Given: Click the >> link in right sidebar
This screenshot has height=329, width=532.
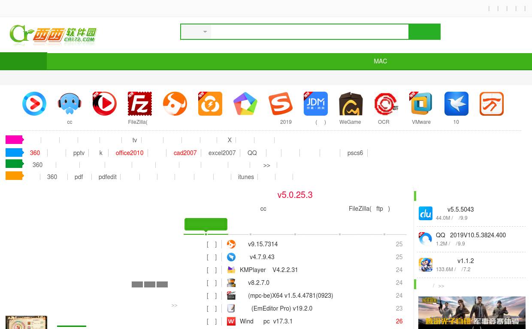Looking at the screenshot, I should point(441,286).
